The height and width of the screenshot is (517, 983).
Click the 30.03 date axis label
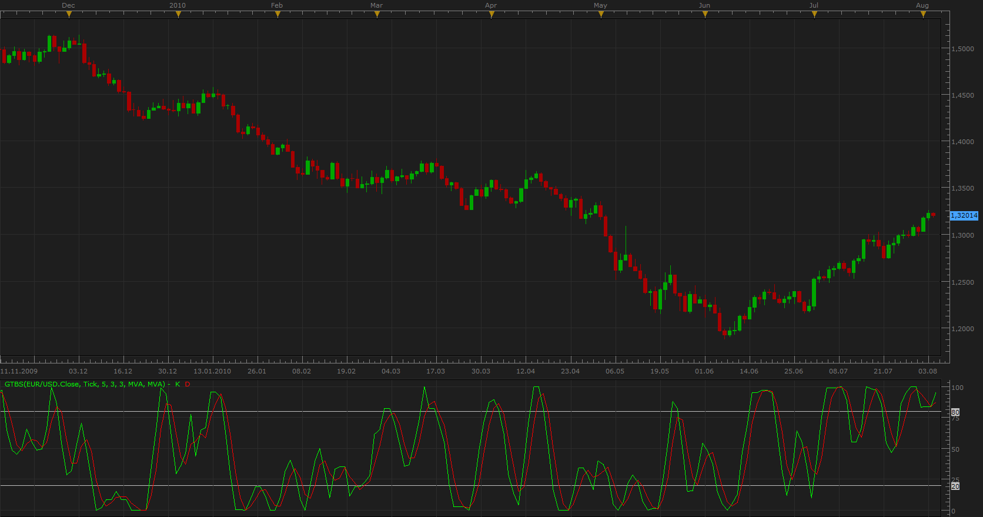point(481,371)
